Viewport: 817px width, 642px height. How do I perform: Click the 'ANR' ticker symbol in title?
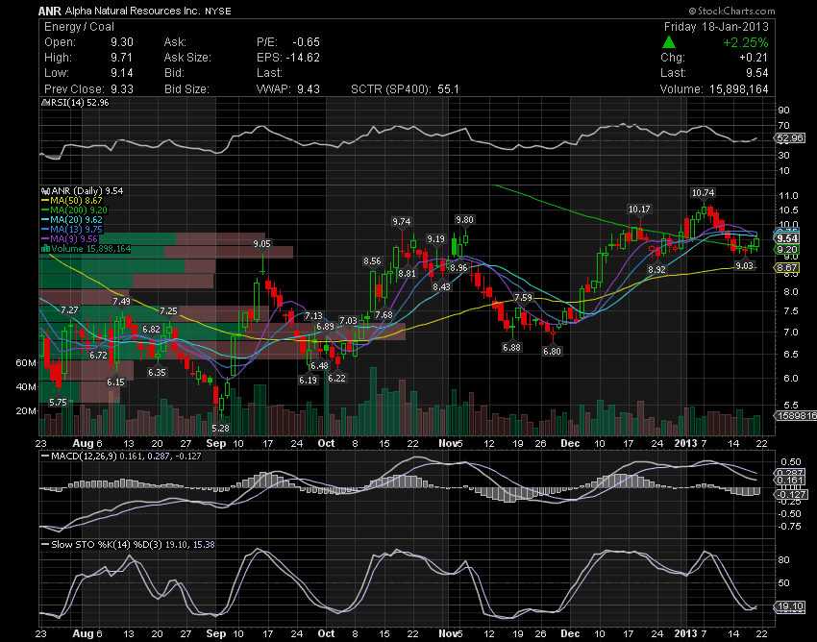49,11
